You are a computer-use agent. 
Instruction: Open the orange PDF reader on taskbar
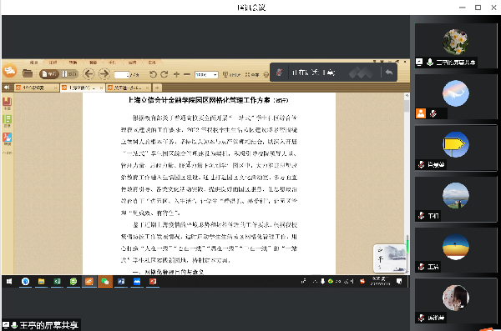[x=89, y=281]
